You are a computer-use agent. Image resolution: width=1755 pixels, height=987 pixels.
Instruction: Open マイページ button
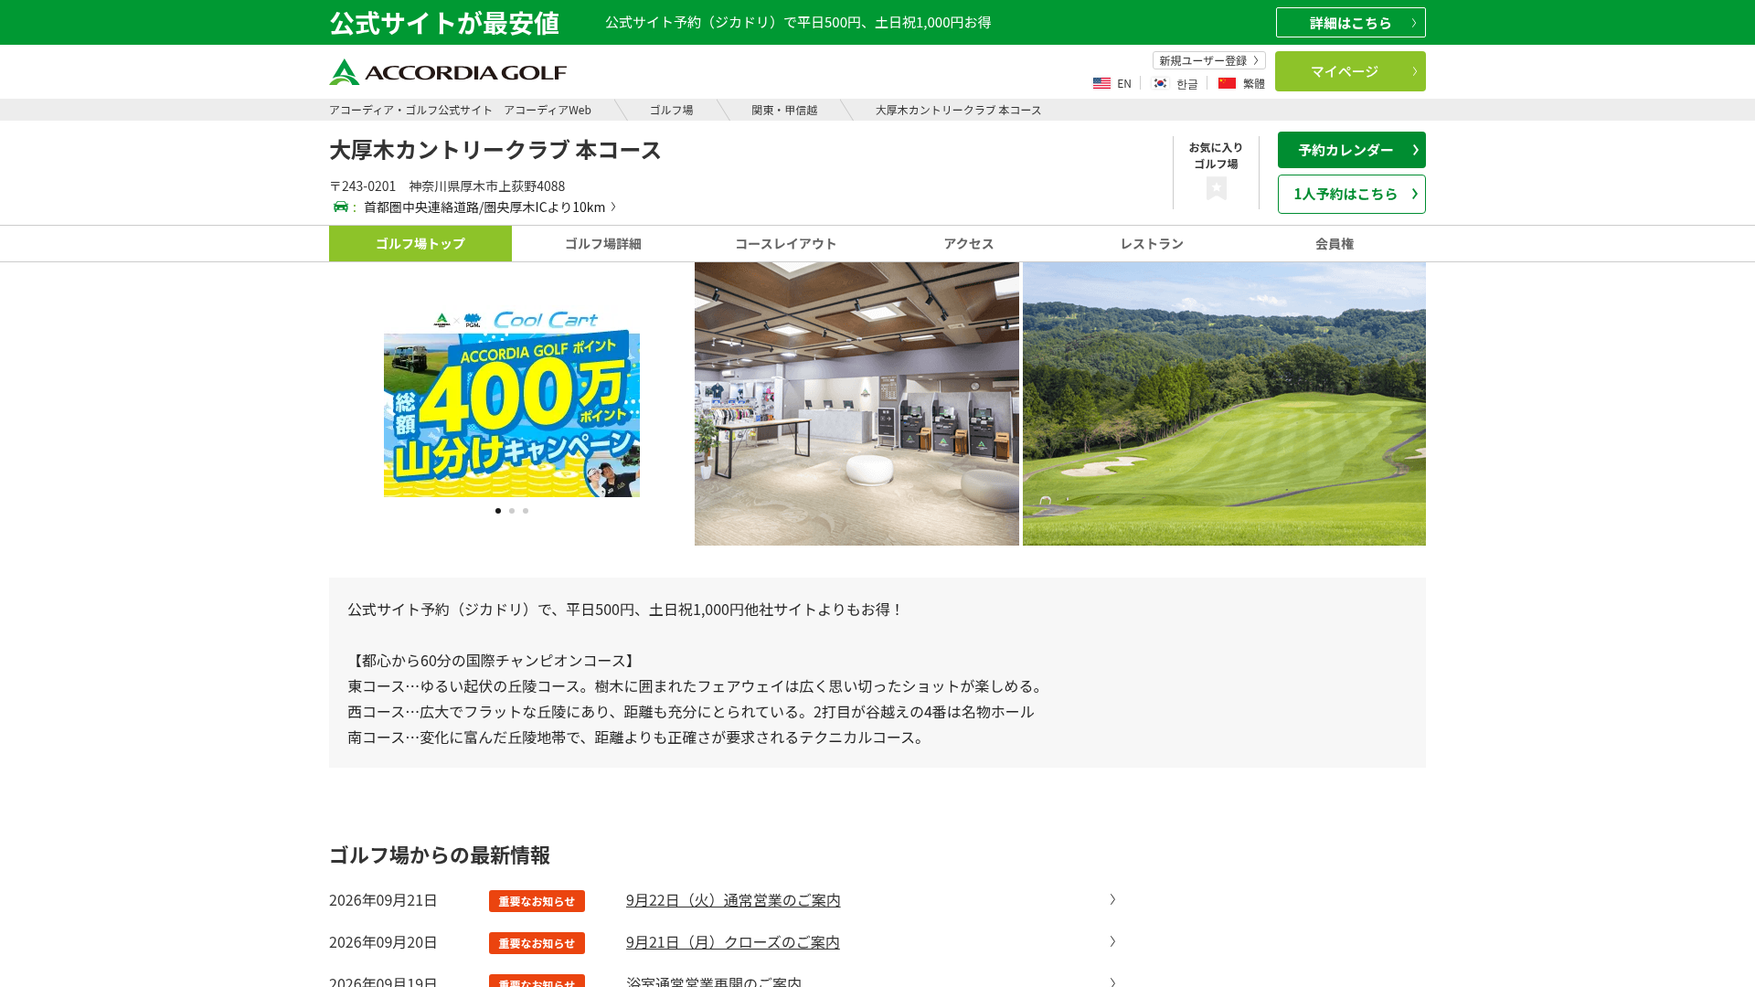click(1350, 71)
